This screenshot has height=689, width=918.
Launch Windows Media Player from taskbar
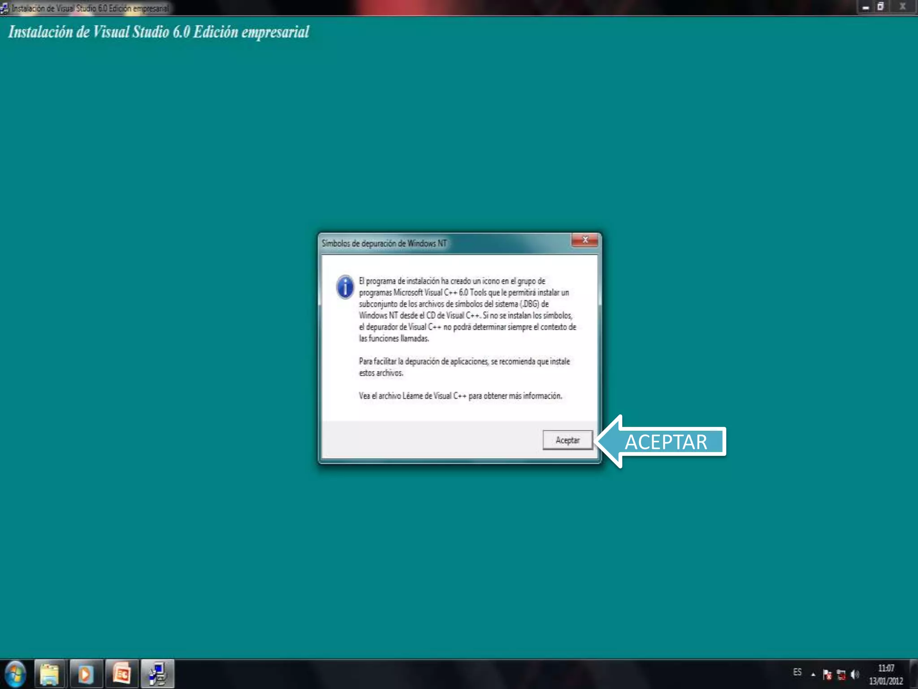[86, 674]
